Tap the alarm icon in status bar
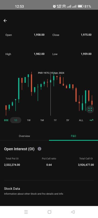 54,6
